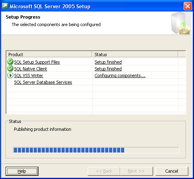Click the server and box graphic in the header
The height and width of the screenshot is (179, 194).
pyautogui.click(x=181, y=23)
